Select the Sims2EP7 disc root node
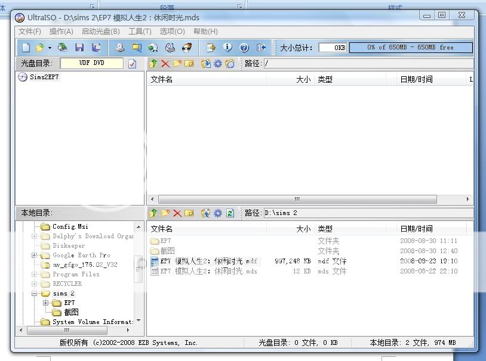486x361 pixels. click(x=44, y=77)
